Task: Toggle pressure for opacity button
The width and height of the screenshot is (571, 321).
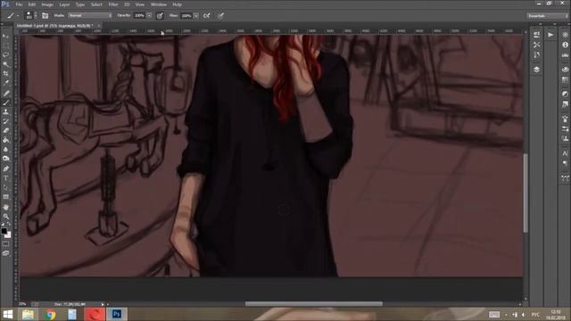Action: click(x=160, y=16)
